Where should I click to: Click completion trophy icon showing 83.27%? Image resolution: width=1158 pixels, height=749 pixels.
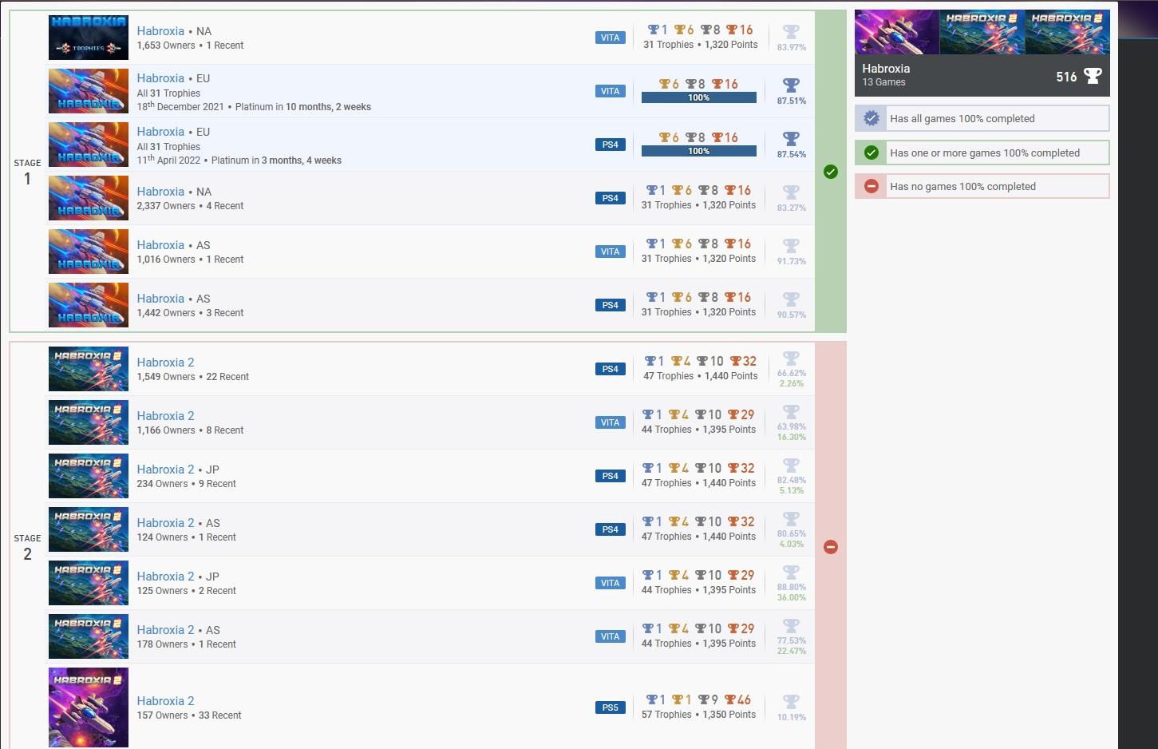click(x=791, y=192)
